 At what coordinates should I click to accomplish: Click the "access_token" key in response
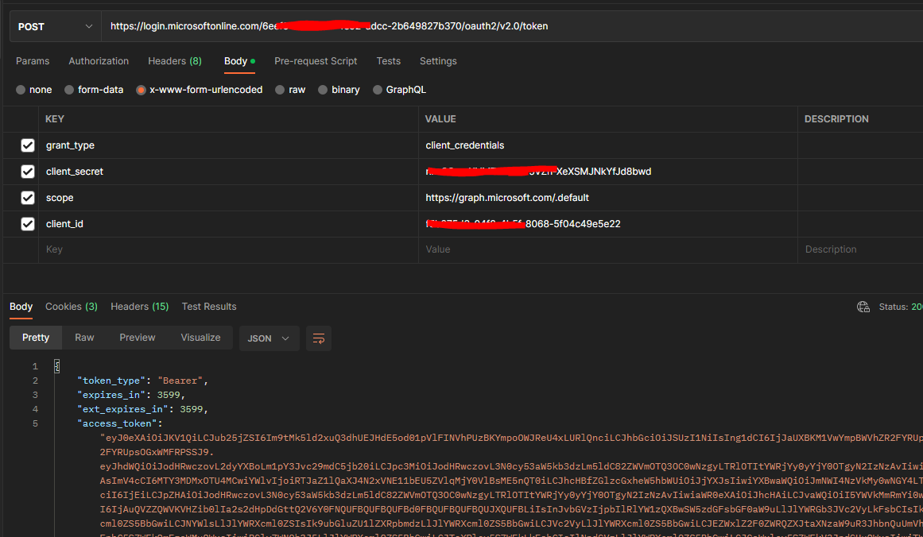pos(117,423)
